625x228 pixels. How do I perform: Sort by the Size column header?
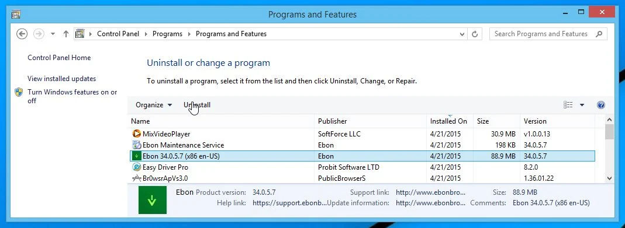pos(496,121)
